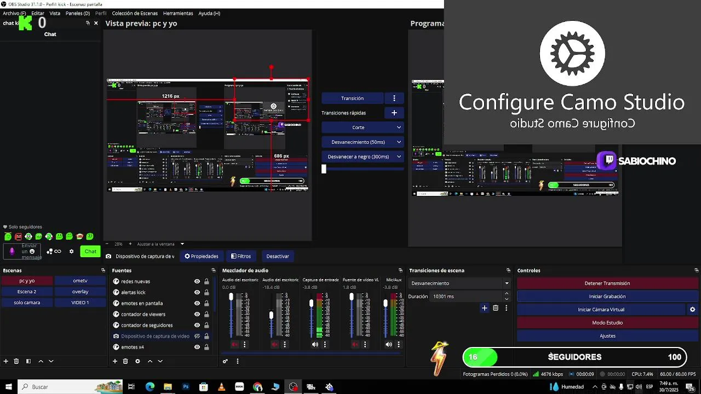Open the Ajustar a la ventana zoom dropdown
The height and width of the screenshot is (394, 701).
160,244
